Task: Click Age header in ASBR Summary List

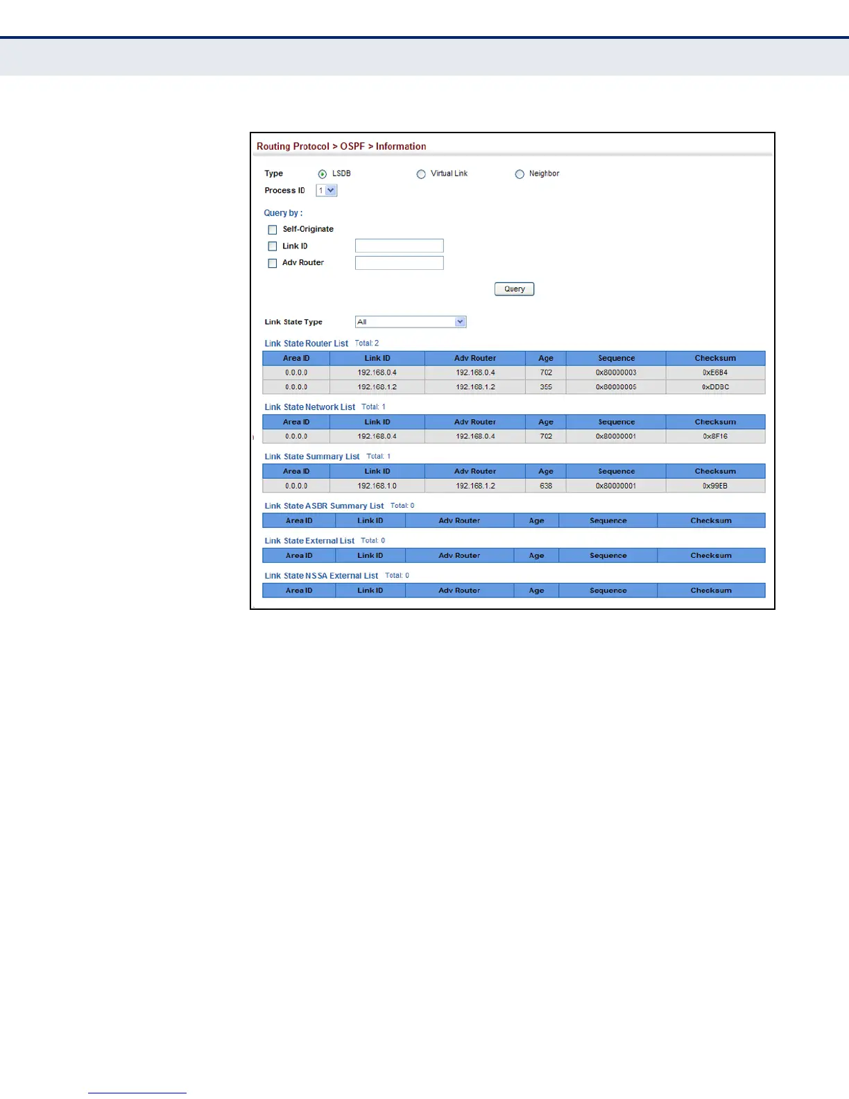Action: coord(537,520)
